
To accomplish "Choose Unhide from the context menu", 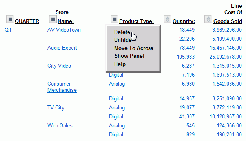I will point(123,40).
